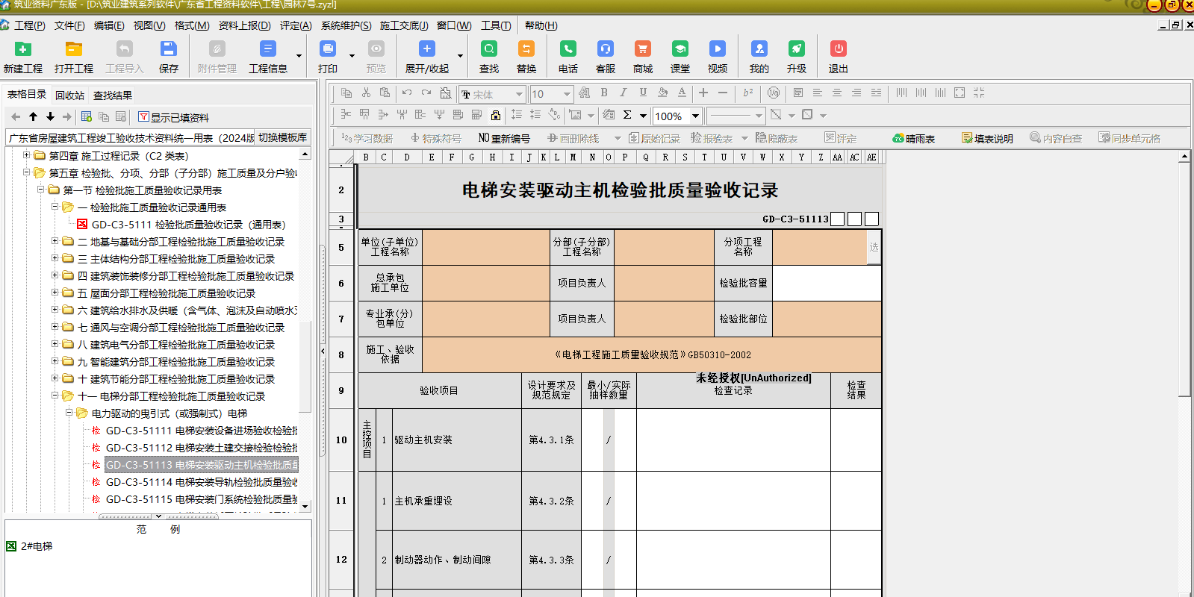1194x597 pixels.
Task: Click the spreadsheet vertical scrollbar thumb
Action: [x=1184, y=276]
